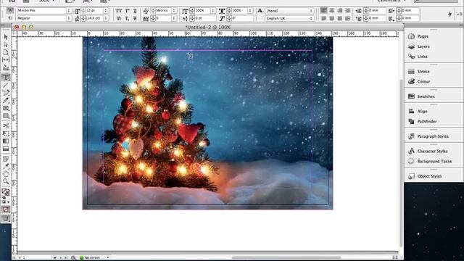464x261 pixels.
Task: Switch the screen mode at toolbox bottom
Action: coord(6,218)
